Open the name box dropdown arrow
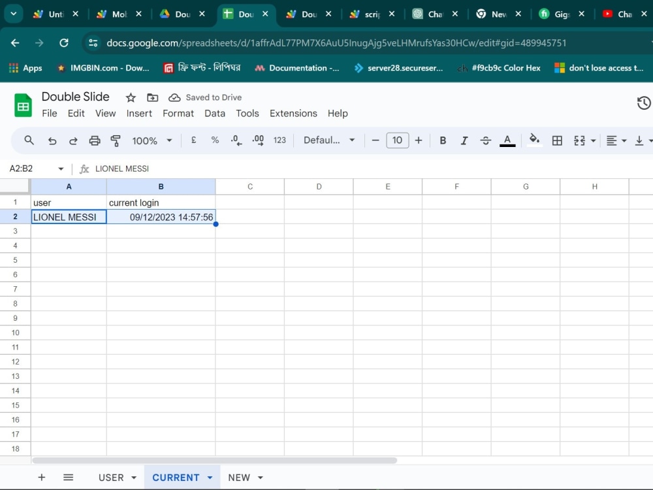Screen dimensions: 653x490 61,169
